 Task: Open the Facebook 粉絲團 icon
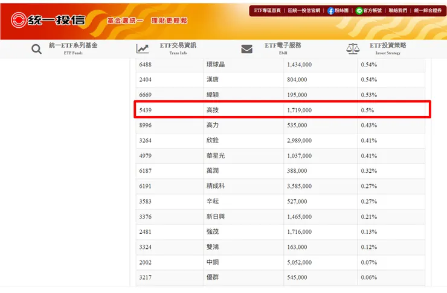(x=330, y=11)
